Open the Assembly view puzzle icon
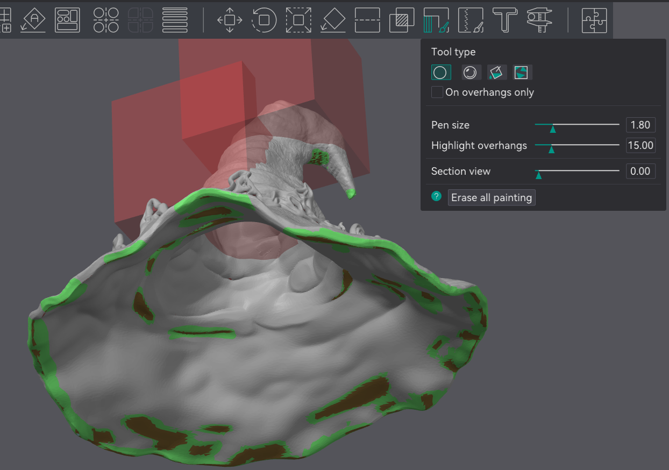The width and height of the screenshot is (669, 470). point(594,20)
